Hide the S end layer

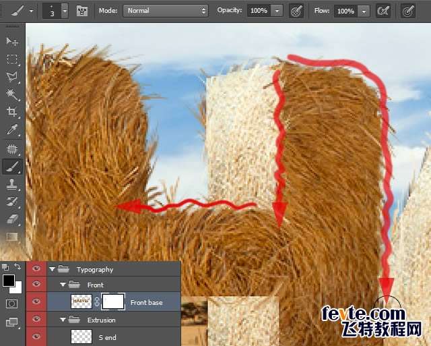36,337
